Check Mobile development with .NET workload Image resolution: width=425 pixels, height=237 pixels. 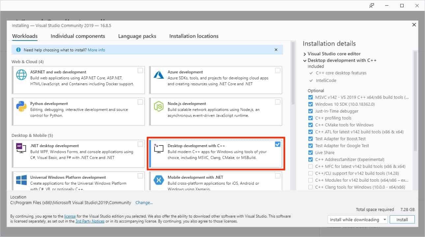278,176
